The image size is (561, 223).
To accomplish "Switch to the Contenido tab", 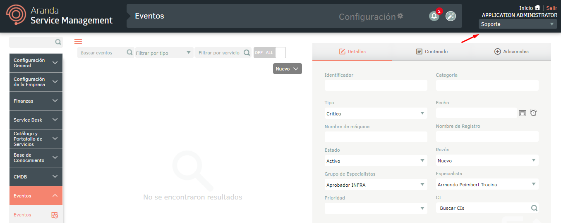I will (x=432, y=52).
